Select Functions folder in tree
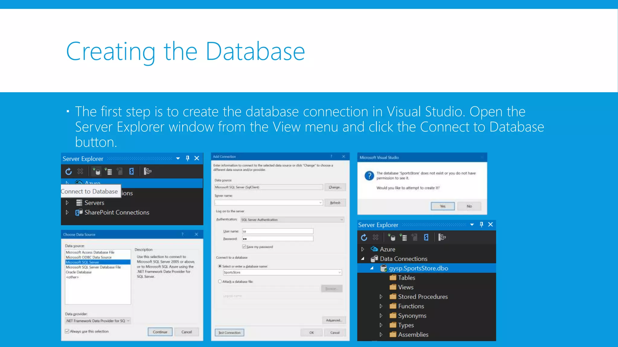Viewport: 618px width, 347px height. click(x=411, y=306)
